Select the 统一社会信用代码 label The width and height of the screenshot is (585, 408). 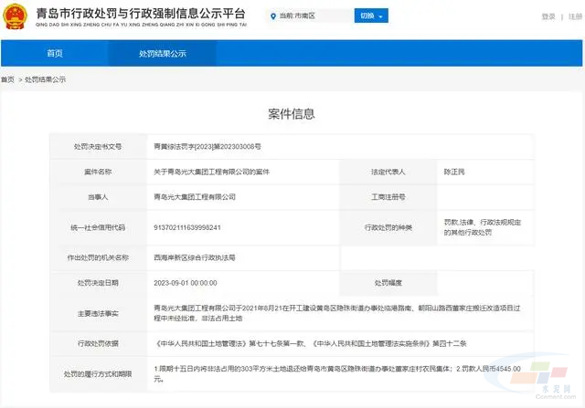98,227
